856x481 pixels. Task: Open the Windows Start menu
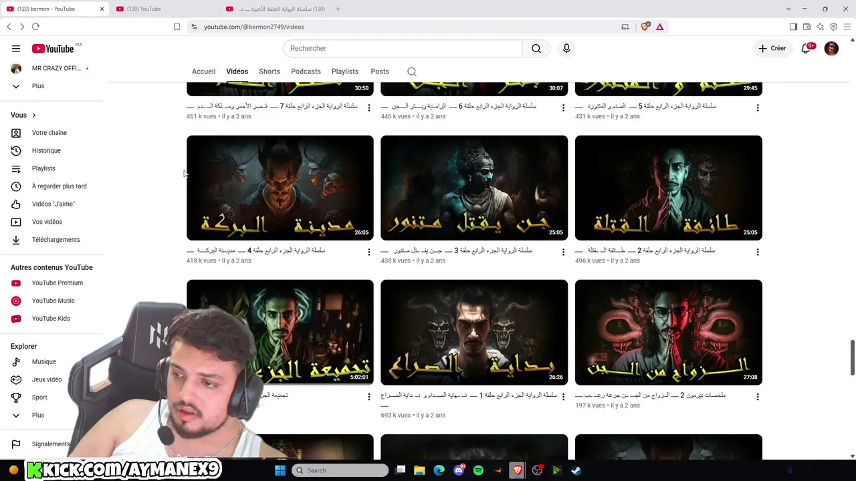(x=280, y=470)
